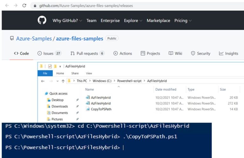Select the Quick access star icon
This screenshot has width=244, height=158.
[x=46, y=94]
